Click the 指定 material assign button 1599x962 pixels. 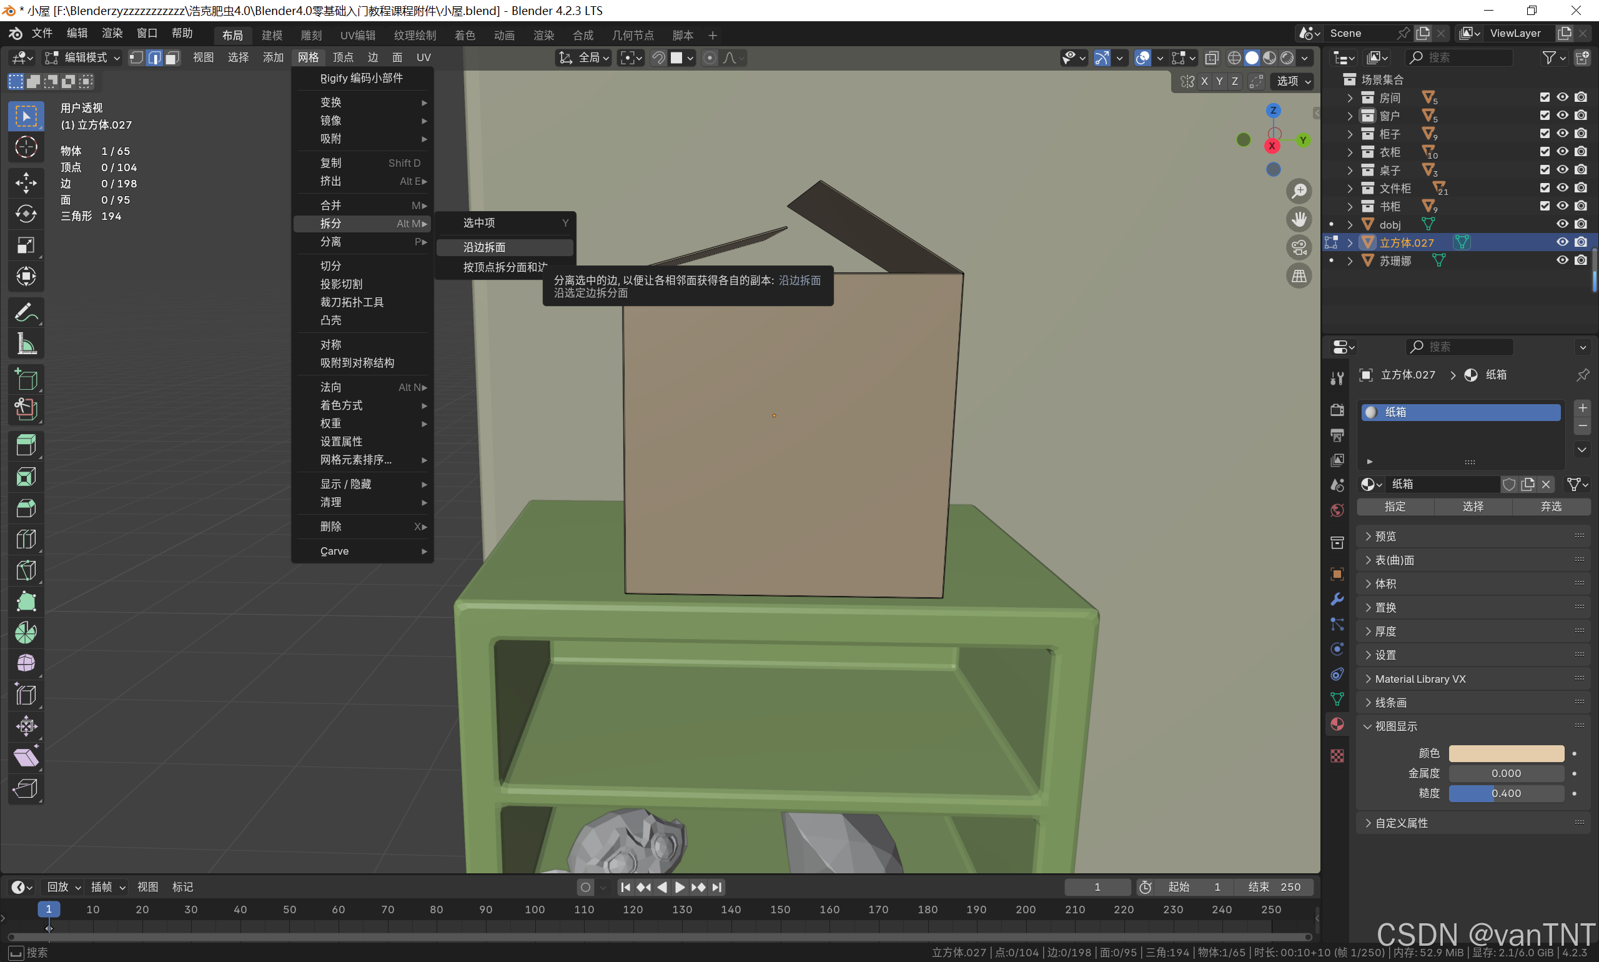point(1395,506)
